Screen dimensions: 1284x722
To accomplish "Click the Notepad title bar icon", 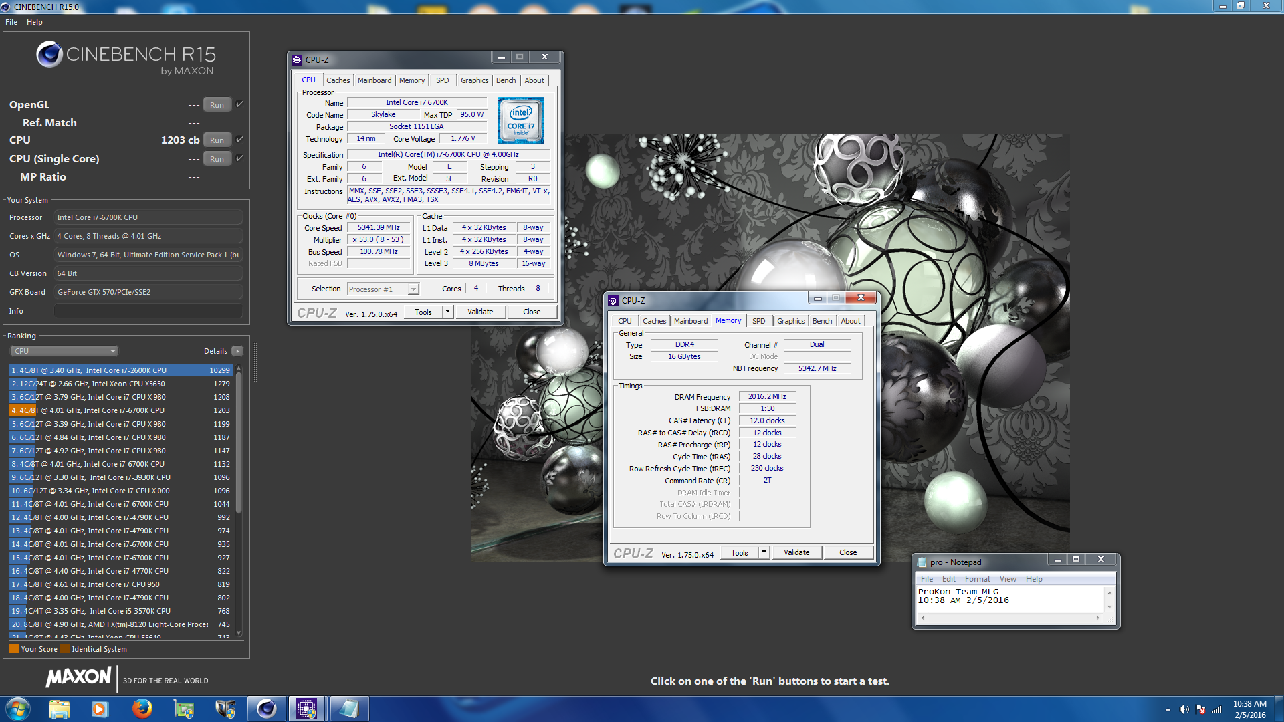I will pos(922,562).
